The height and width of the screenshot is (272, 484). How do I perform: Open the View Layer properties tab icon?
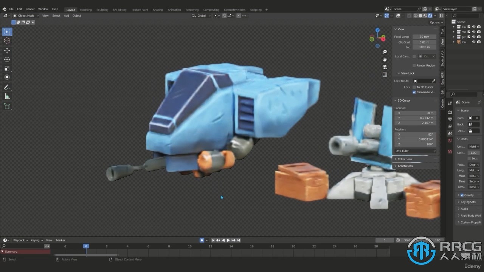pyautogui.click(x=450, y=126)
